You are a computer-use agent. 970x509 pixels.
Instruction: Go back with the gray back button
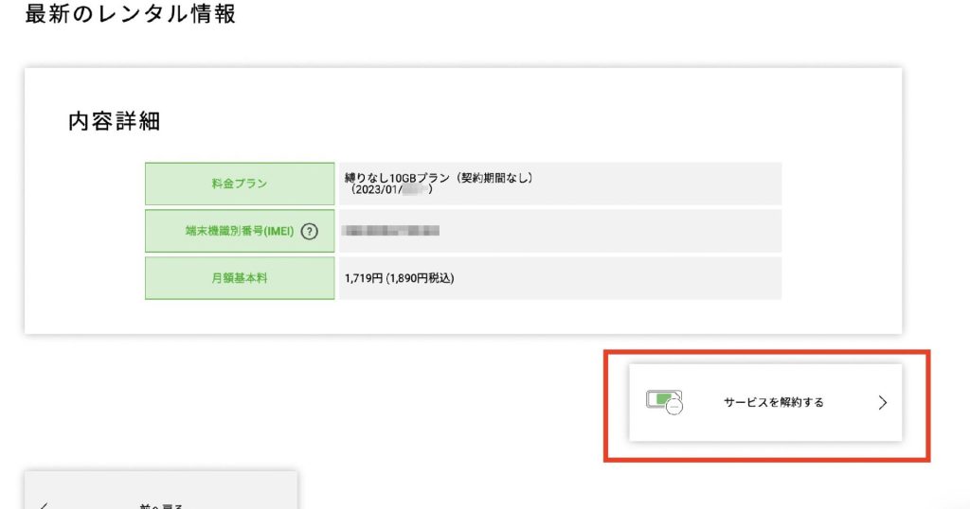tap(161, 490)
